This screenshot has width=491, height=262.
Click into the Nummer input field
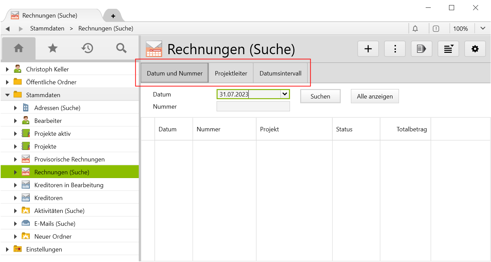pyautogui.click(x=253, y=107)
